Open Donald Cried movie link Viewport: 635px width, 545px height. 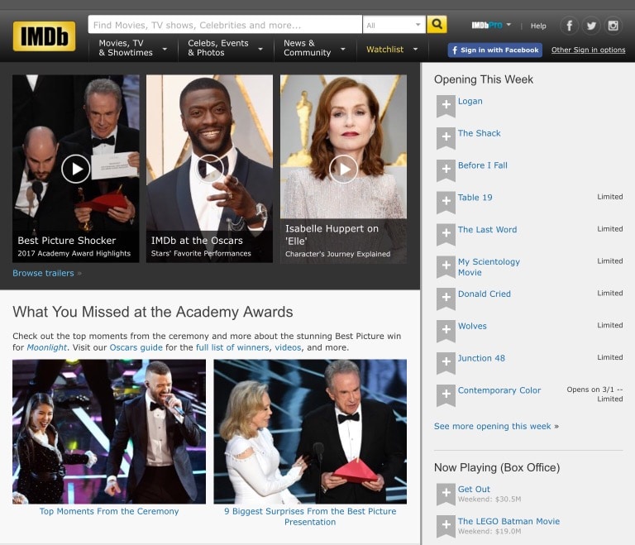[485, 294]
